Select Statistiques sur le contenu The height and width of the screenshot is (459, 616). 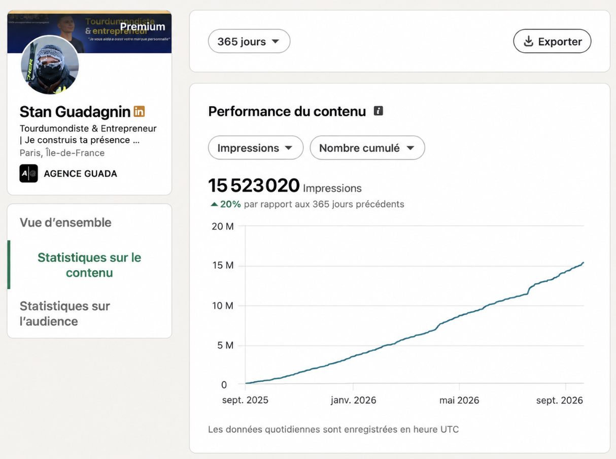tap(89, 265)
